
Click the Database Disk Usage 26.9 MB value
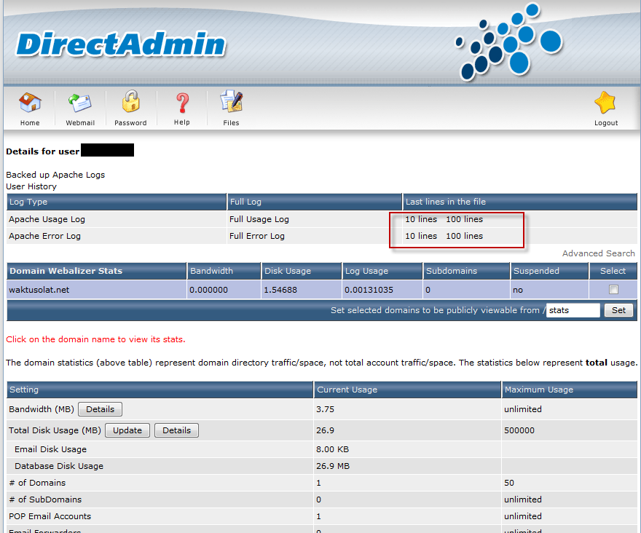pos(333,466)
